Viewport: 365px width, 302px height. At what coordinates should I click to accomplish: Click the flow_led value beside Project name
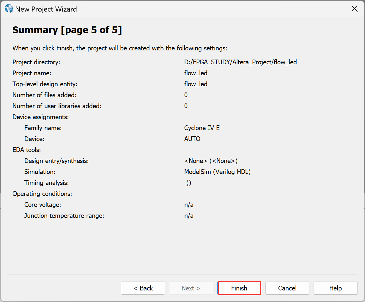click(196, 73)
